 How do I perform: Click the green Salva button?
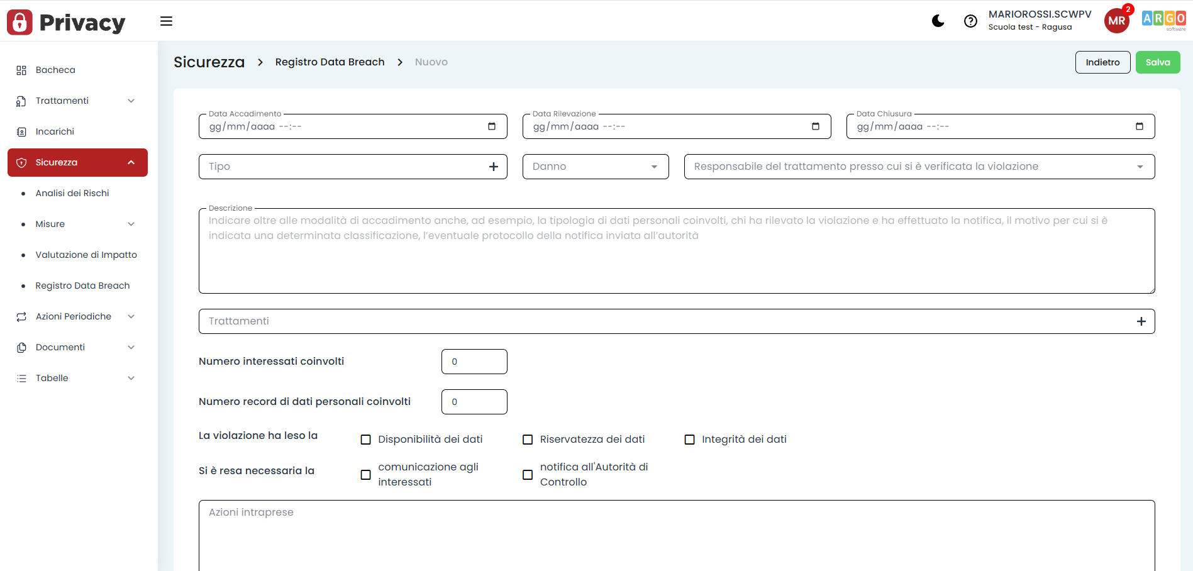pyautogui.click(x=1157, y=62)
